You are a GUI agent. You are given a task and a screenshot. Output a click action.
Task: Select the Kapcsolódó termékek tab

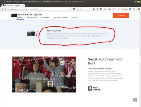pos(60,17)
